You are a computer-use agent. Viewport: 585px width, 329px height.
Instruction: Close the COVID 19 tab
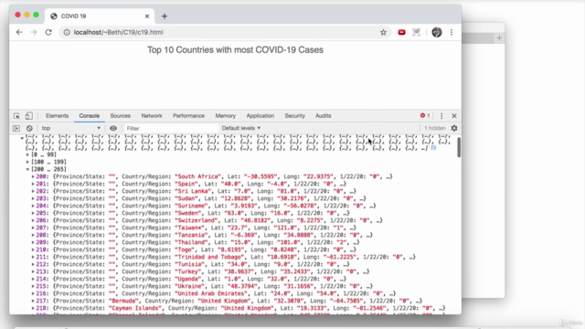click(x=147, y=16)
